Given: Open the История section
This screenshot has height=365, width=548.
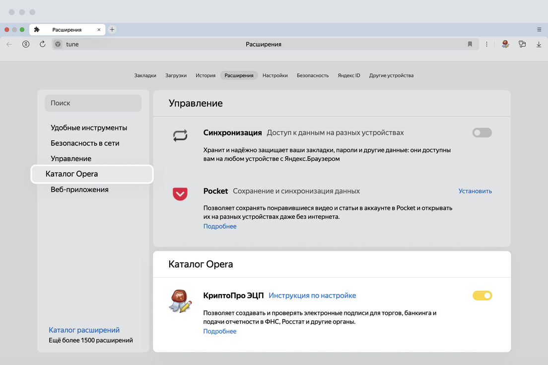Looking at the screenshot, I should (205, 75).
